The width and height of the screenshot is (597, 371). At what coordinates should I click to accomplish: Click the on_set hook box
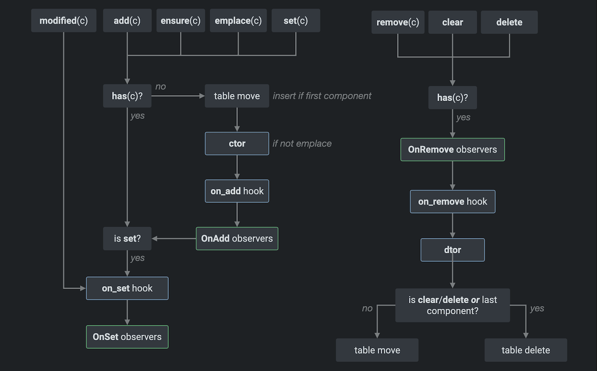pyautogui.click(x=127, y=288)
